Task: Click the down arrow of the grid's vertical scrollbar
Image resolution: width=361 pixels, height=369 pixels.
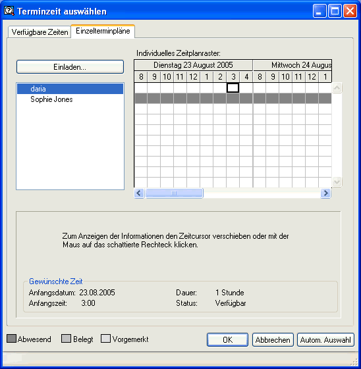Action: click(x=337, y=182)
